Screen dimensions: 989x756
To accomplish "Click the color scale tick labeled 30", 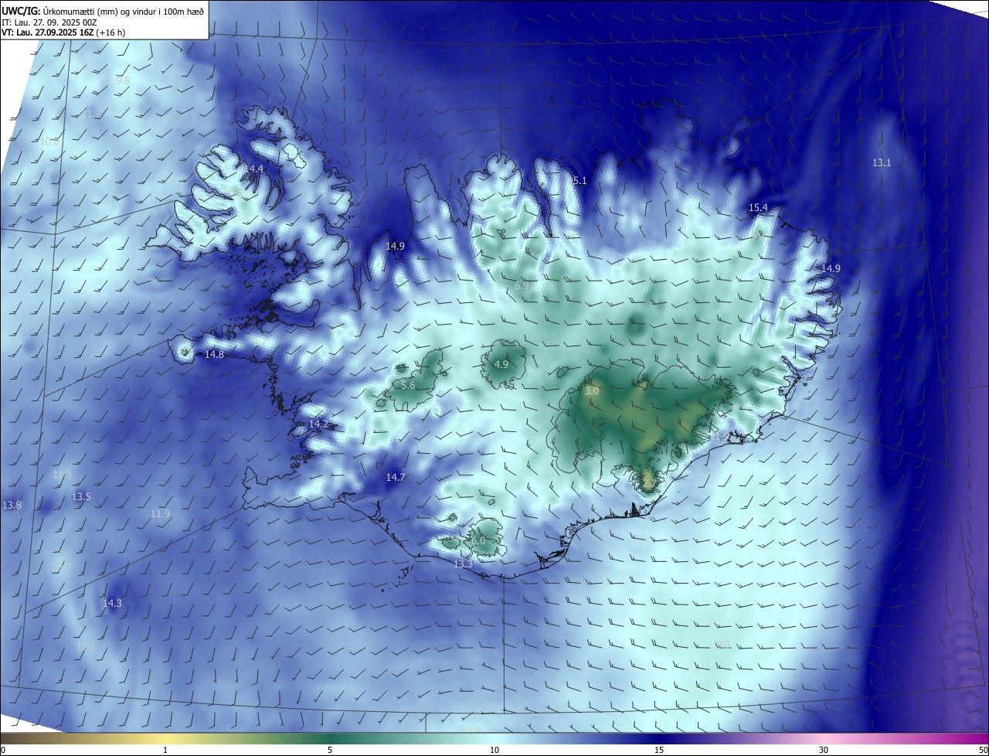I will [824, 750].
